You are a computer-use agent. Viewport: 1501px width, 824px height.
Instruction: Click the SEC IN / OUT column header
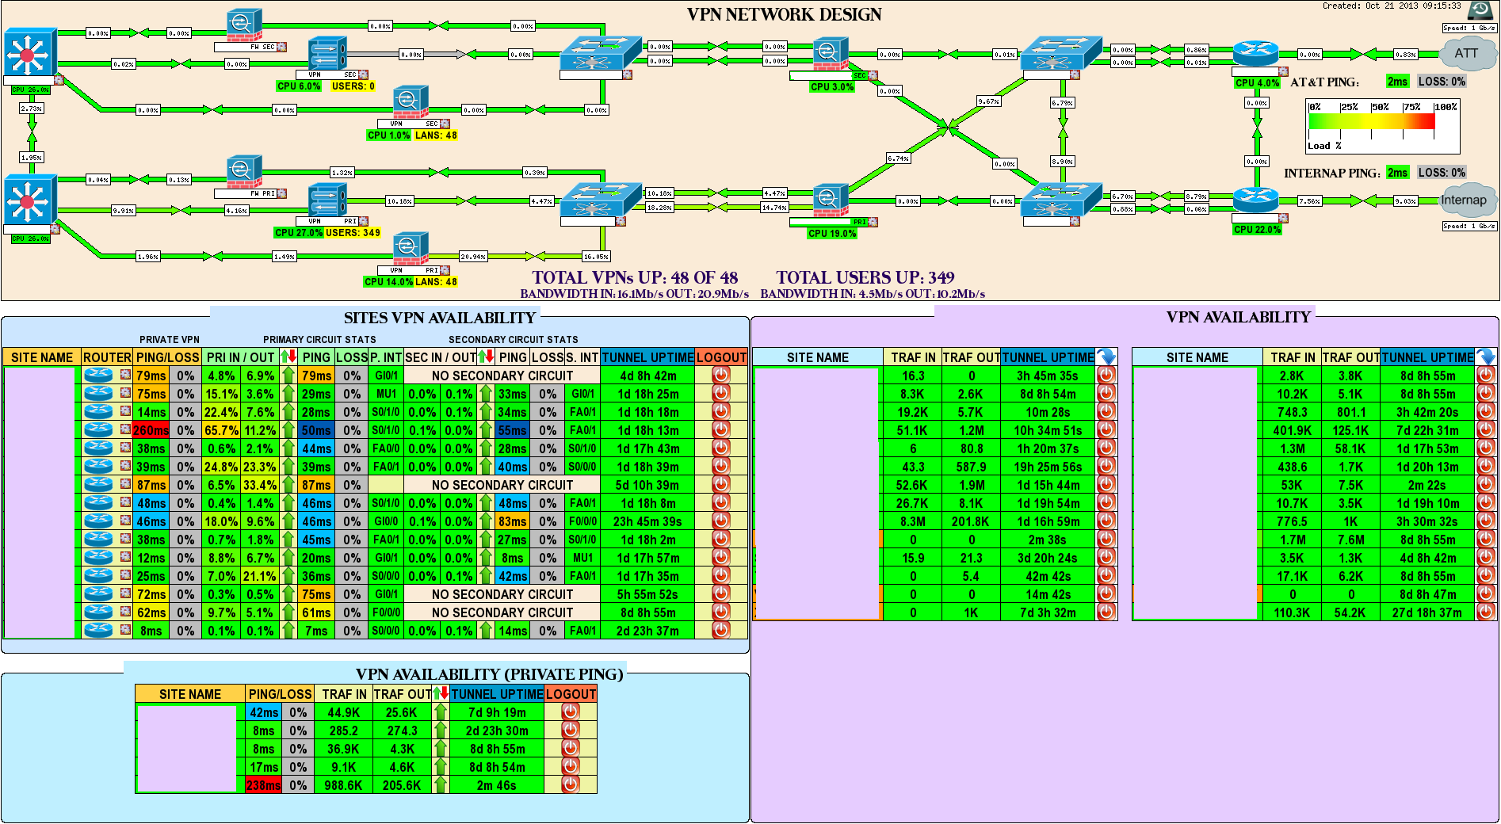441,357
